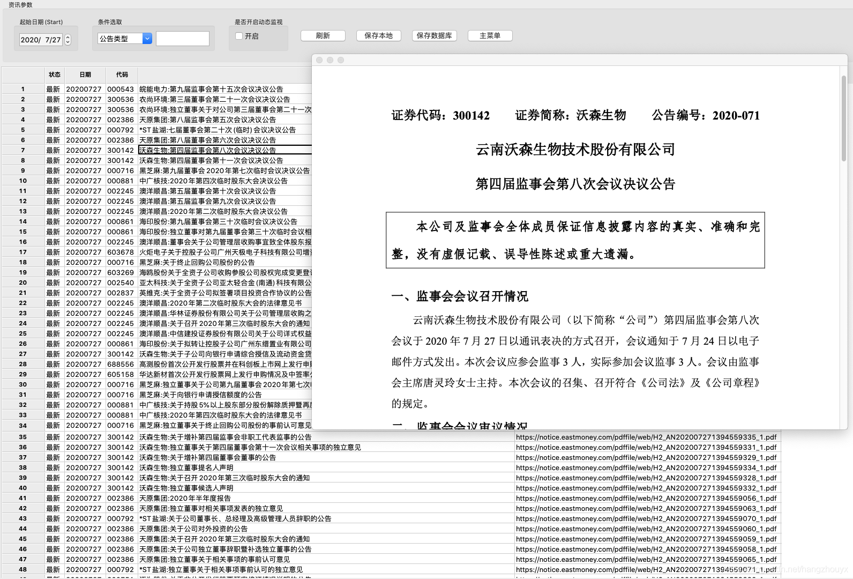Open the 主菜单 main menu button

click(490, 36)
